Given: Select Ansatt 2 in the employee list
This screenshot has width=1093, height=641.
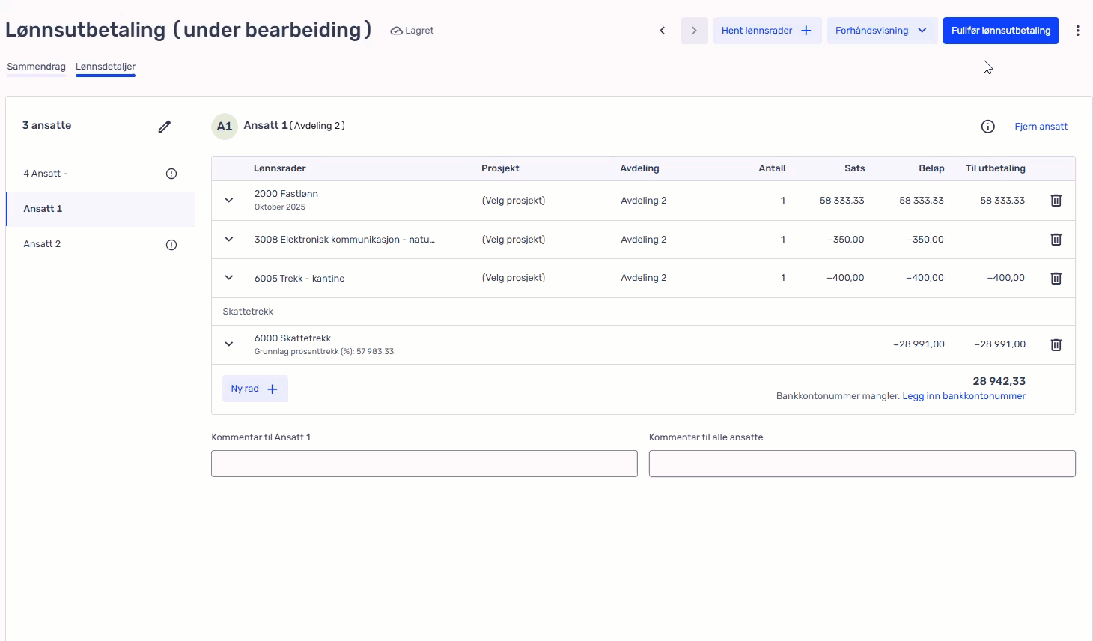Looking at the screenshot, I should pyautogui.click(x=42, y=244).
